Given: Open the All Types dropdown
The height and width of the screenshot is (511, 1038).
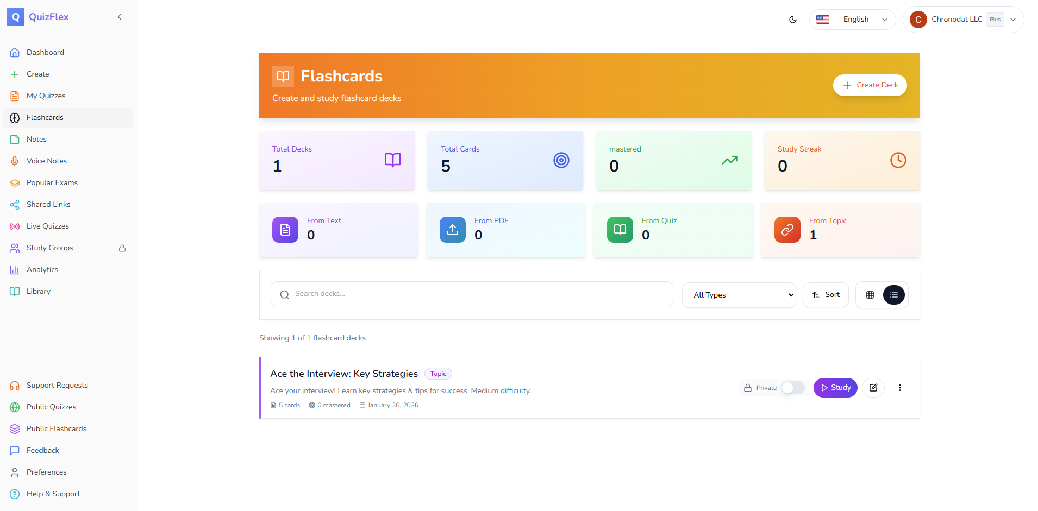Looking at the screenshot, I should tap(739, 295).
